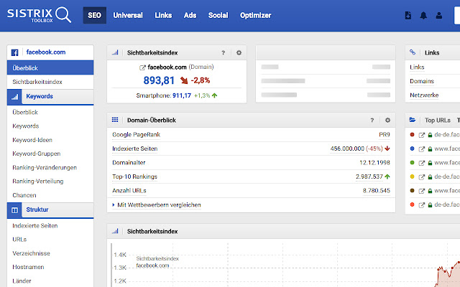Open settings gear of top Sichtbarkeitsindex box
Viewport: 460px width, 287px height.
[x=239, y=52]
